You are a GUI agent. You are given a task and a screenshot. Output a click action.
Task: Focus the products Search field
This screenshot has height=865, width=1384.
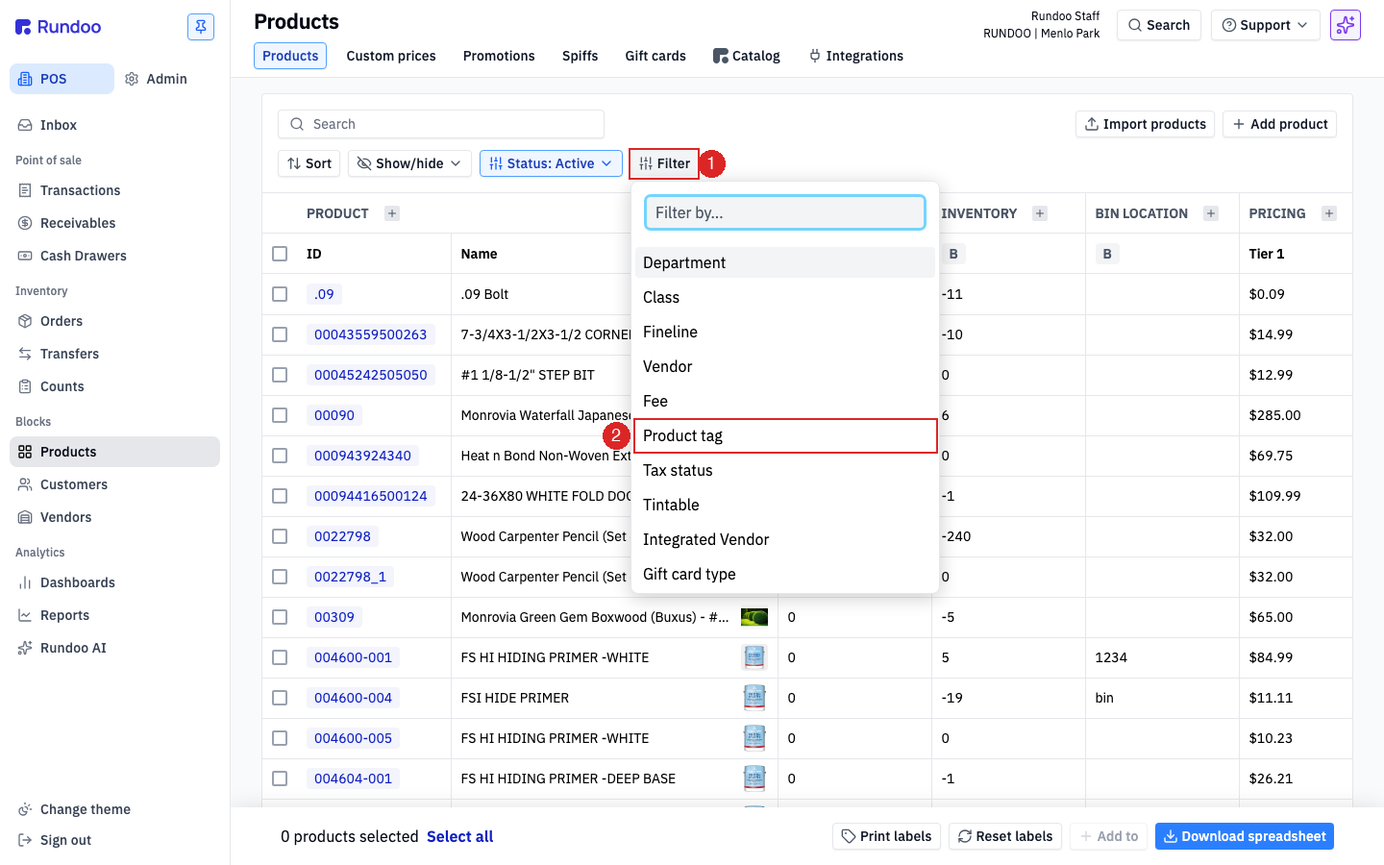point(441,124)
